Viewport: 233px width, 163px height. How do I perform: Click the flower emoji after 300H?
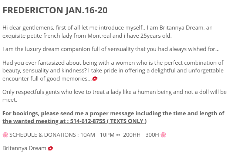coord(163,135)
